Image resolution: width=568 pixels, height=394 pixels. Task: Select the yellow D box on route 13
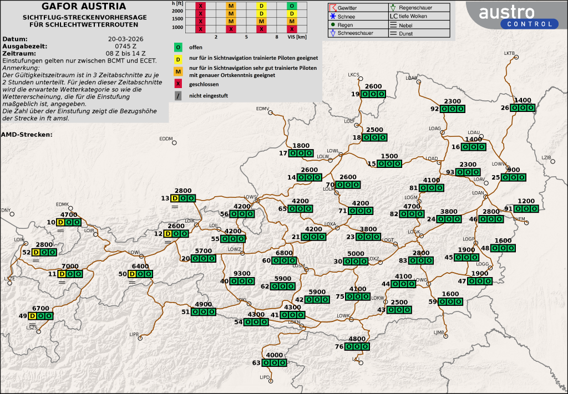(175, 198)
